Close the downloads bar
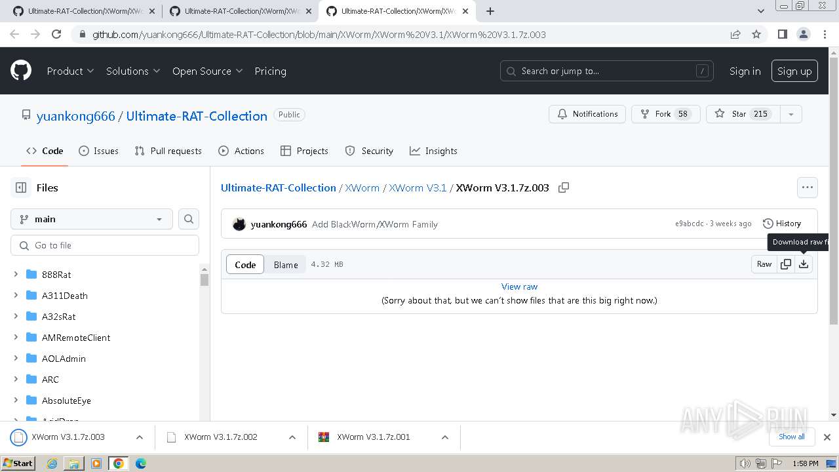839x472 pixels. [827, 437]
